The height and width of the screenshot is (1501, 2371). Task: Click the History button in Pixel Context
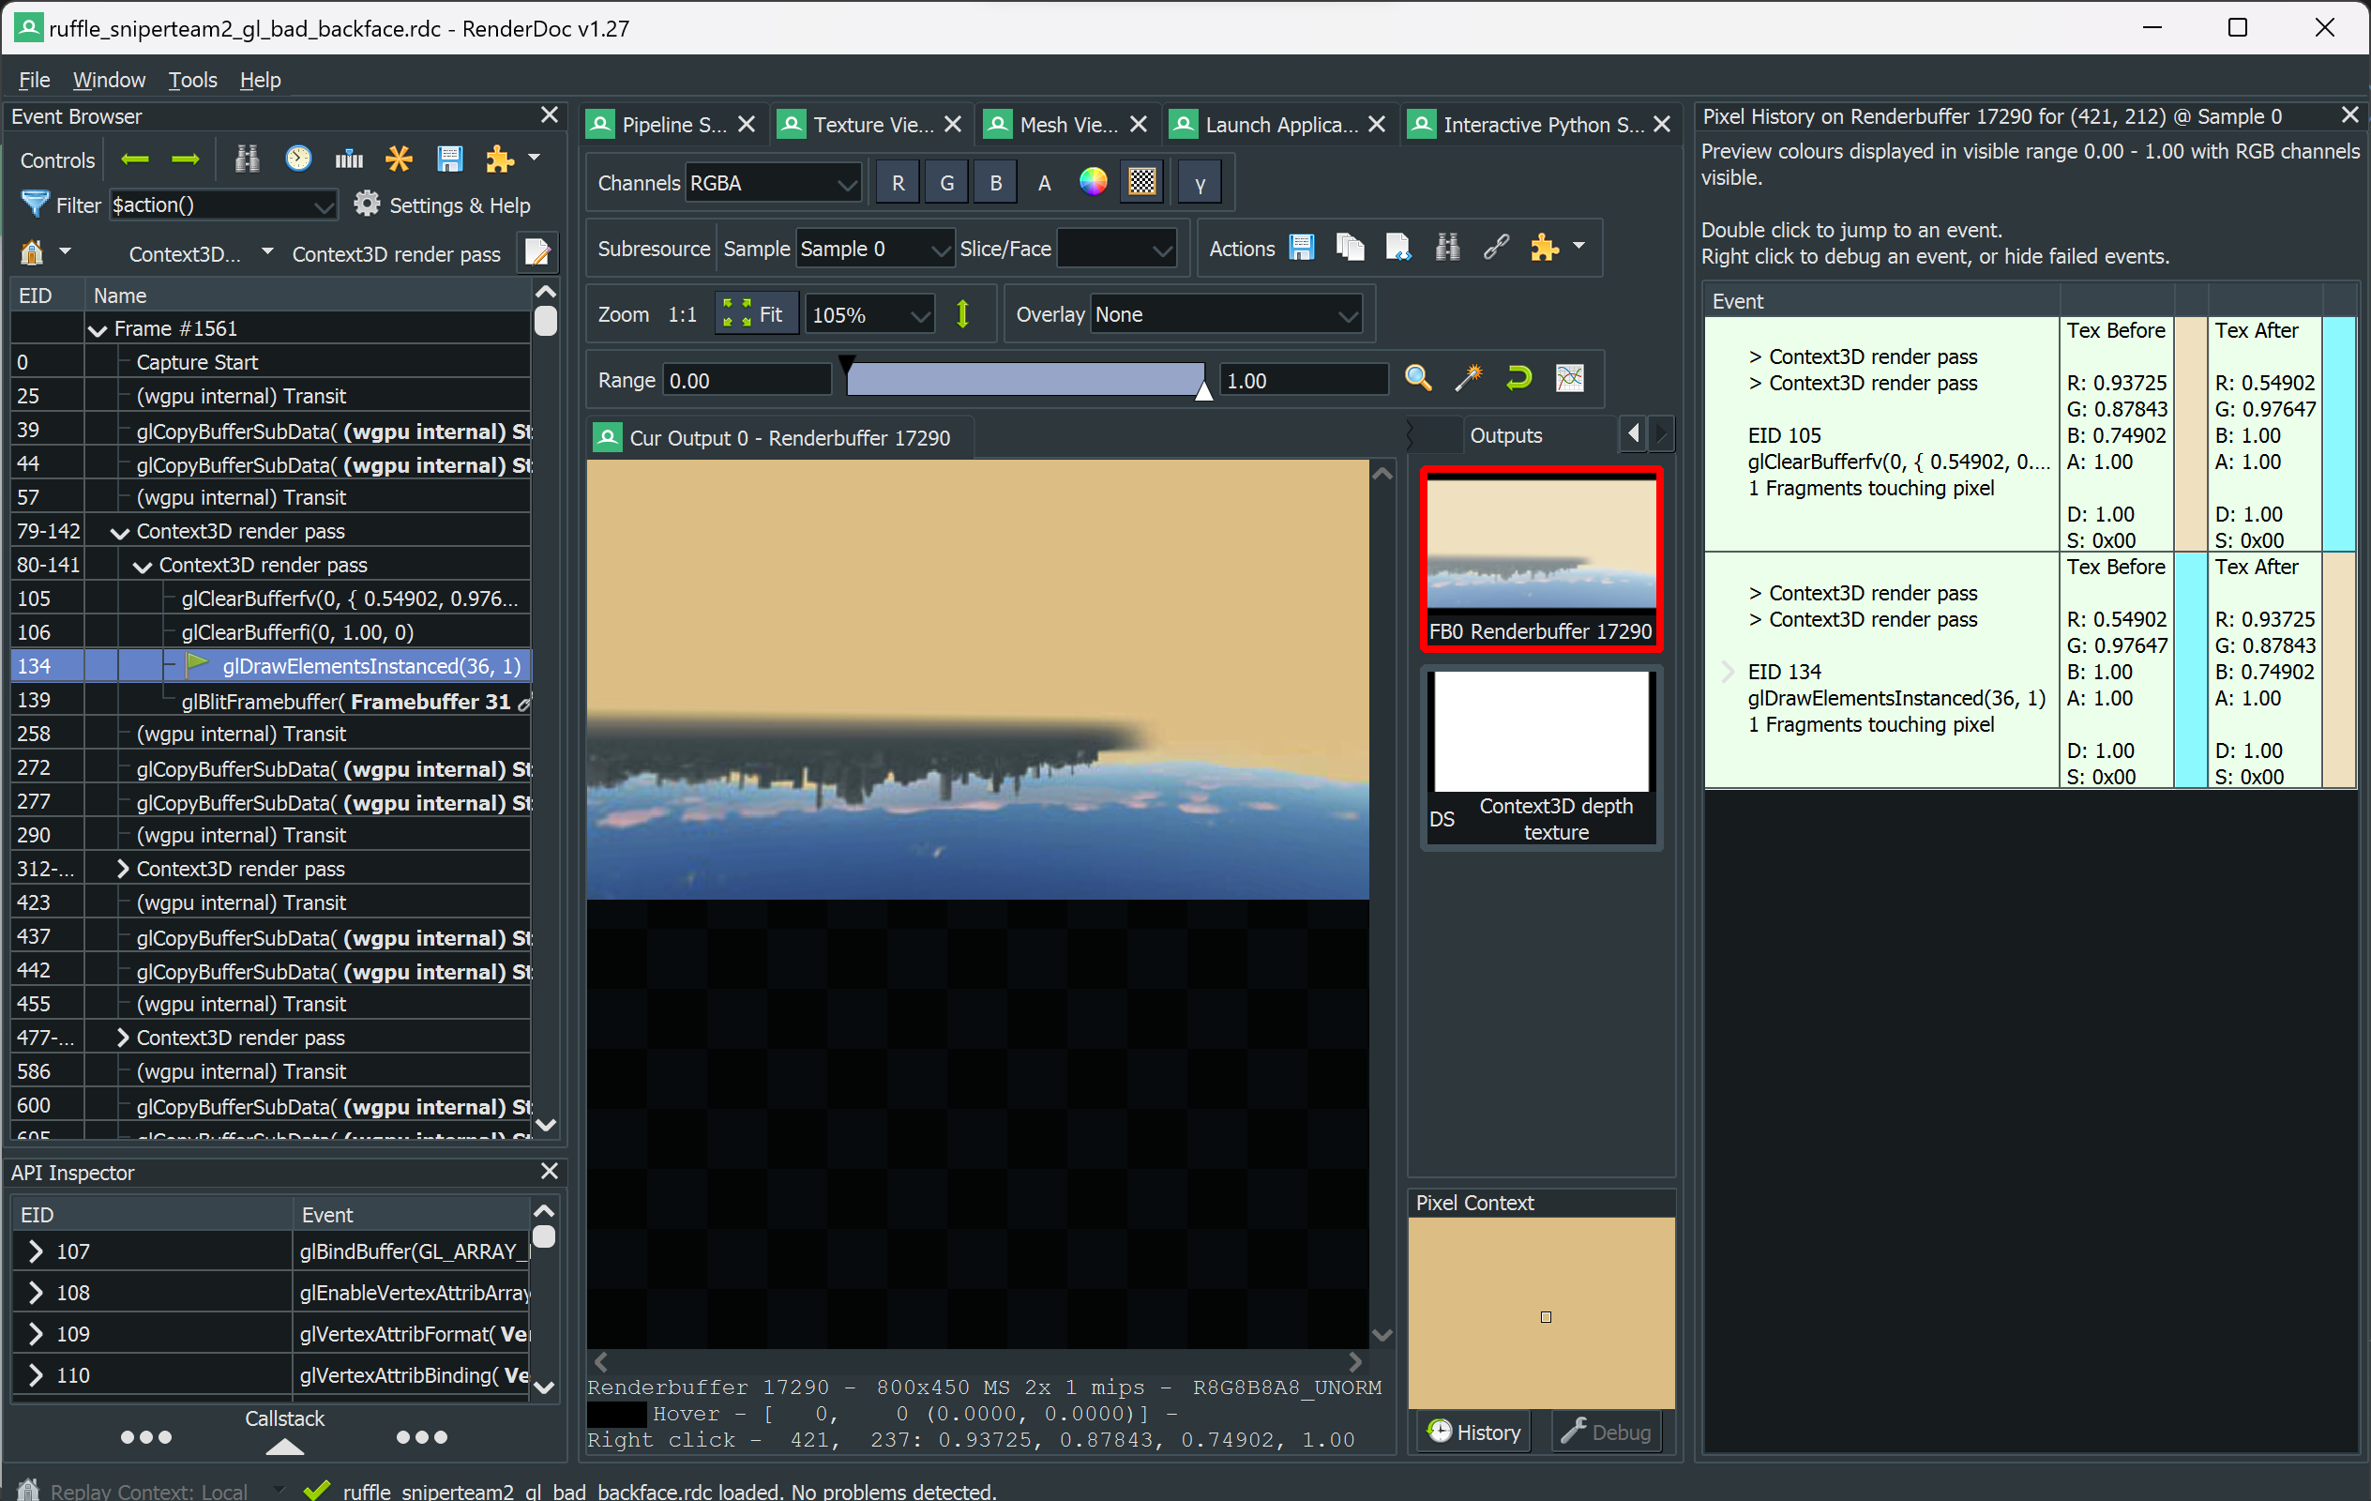point(1474,1431)
